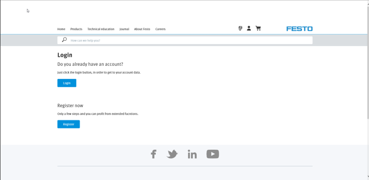Open the user account icon
Screen dimensions: 369x180
[x=249, y=28]
